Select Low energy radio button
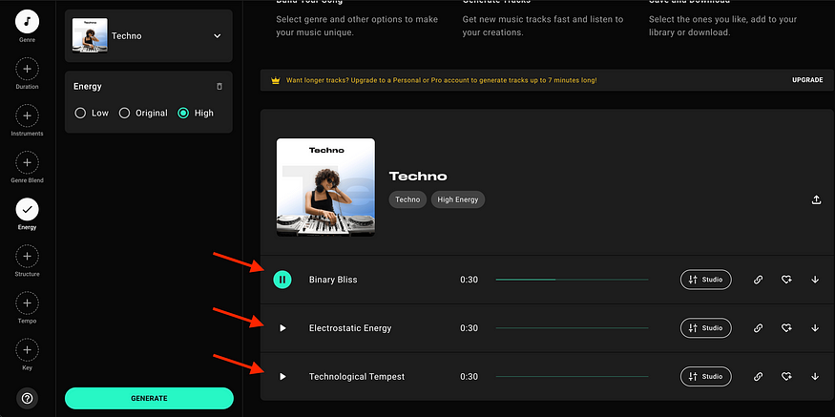 (x=80, y=113)
